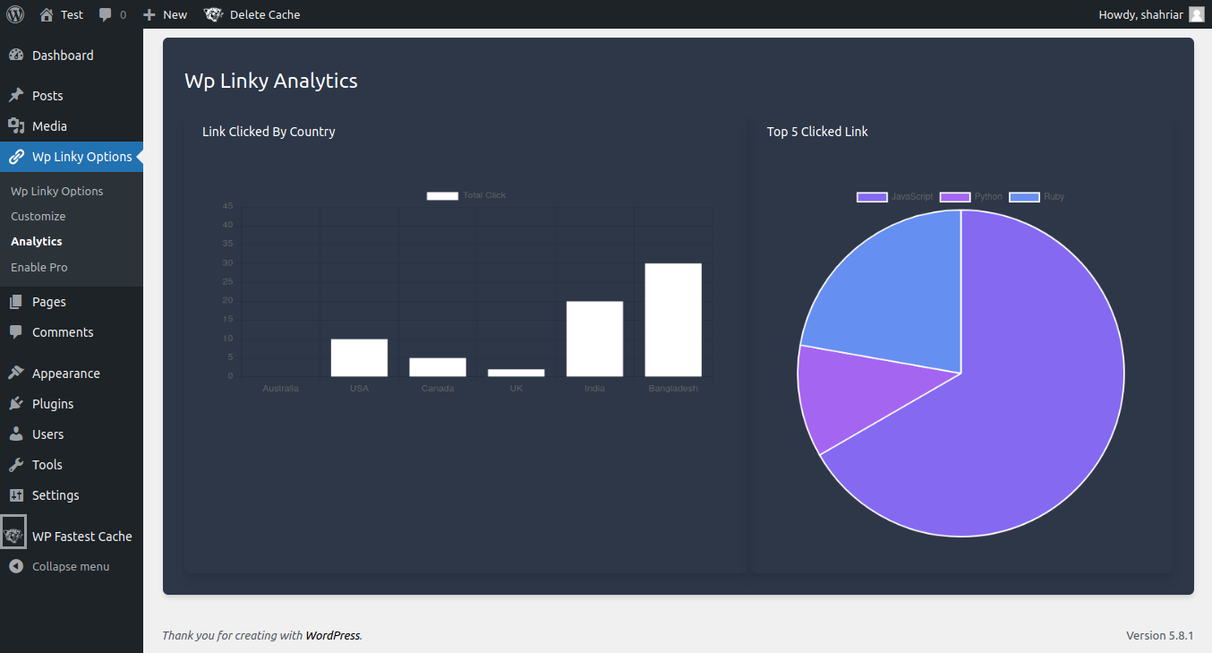Click the Link Clicked By Country title
Viewport: 1212px width, 653px height.
click(269, 132)
